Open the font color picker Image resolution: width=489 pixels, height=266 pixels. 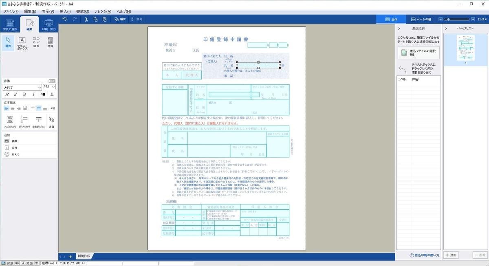(x=43, y=94)
